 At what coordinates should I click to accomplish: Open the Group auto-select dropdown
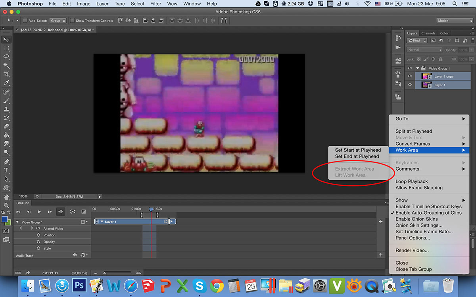pyautogui.click(x=58, y=21)
